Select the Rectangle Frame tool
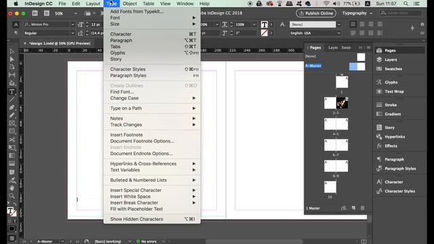 (x=12, y=123)
